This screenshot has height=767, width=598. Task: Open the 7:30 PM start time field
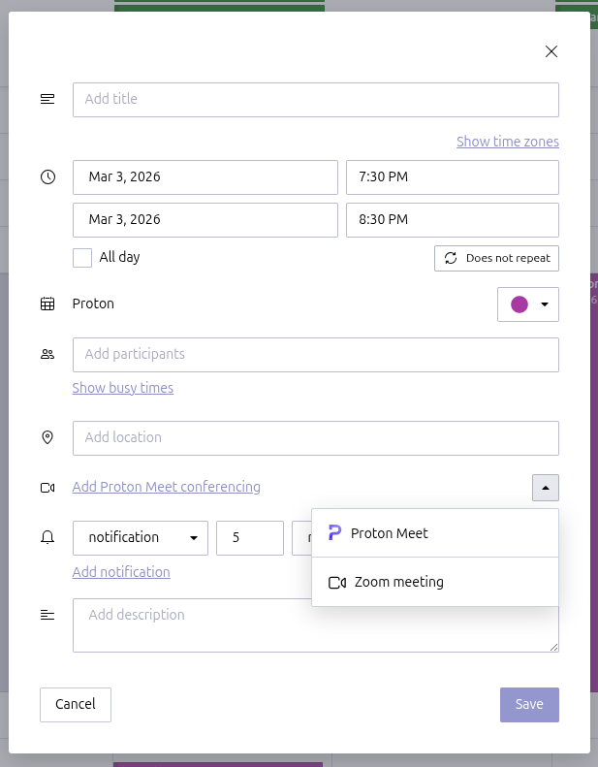(x=452, y=177)
